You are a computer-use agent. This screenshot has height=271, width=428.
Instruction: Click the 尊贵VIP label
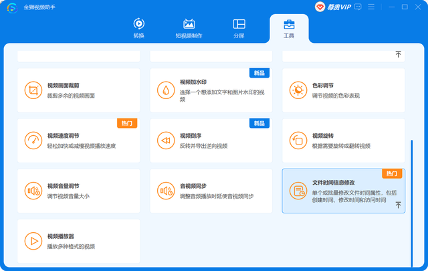tap(339, 7)
